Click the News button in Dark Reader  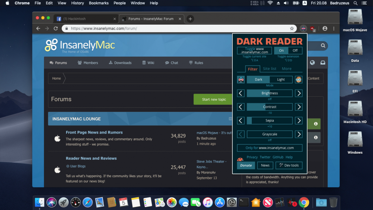pos(265,165)
